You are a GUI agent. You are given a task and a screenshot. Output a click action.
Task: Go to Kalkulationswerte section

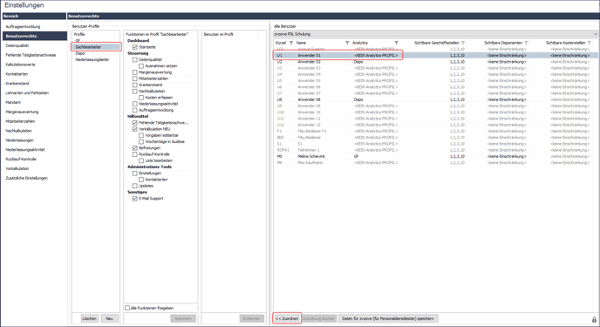pyautogui.click(x=20, y=65)
